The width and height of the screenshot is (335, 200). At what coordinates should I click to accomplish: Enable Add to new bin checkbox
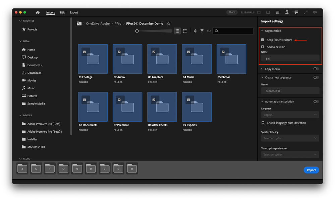click(x=263, y=47)
